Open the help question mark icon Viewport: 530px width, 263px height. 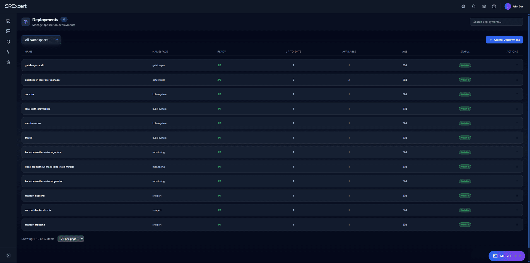pyautogui.click(x=494, y=6)
